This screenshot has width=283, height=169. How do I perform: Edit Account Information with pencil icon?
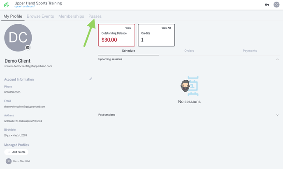coord(91,79)
